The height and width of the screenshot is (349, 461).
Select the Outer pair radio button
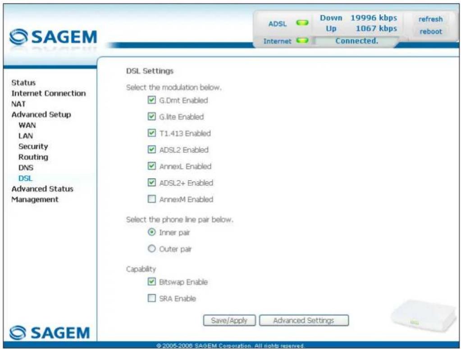click(x=151, y=249)
